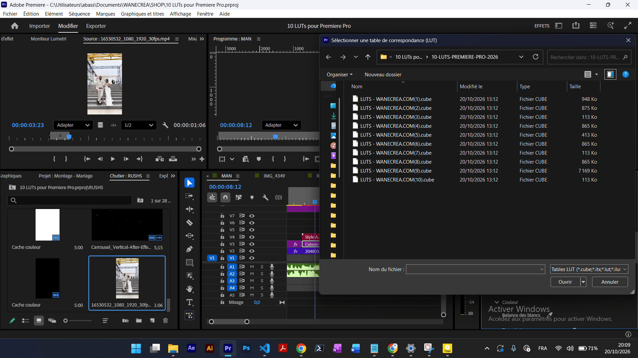Image resolution: width=638 pixels, height=358 pixels.
Task: Click the Ouvrir button
Action: [565, 282]
